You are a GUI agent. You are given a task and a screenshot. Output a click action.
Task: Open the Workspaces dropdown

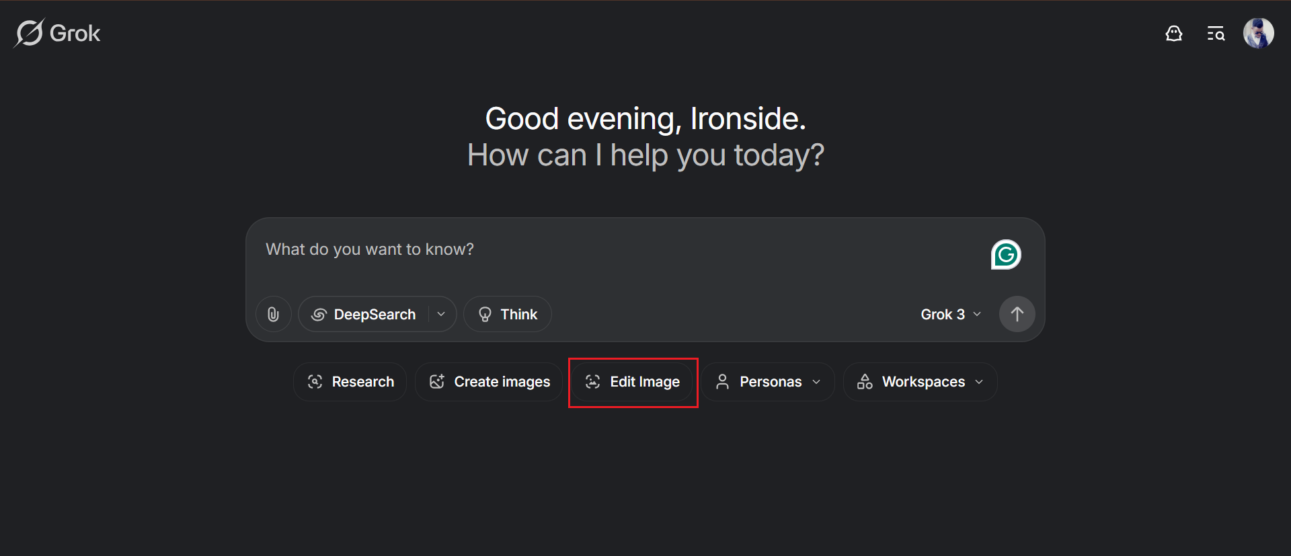[x=920, y=382]
